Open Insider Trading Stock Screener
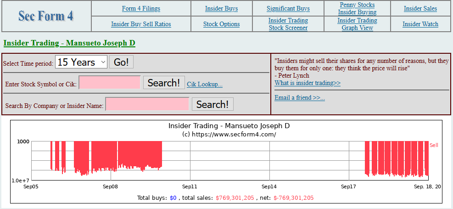 click(x=288, y=24)
